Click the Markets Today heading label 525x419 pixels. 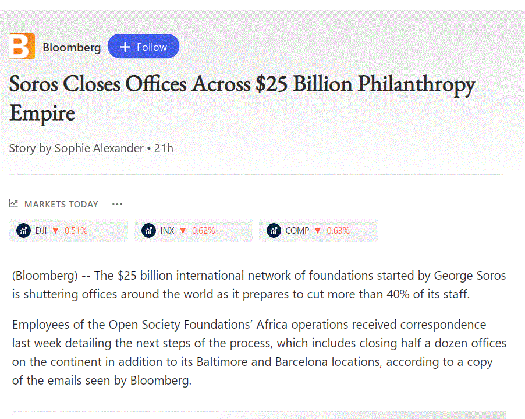click(x=61, y=204)
